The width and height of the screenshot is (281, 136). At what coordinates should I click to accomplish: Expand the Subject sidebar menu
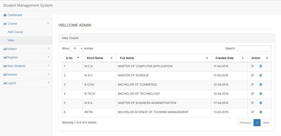(x=26, y=49)
